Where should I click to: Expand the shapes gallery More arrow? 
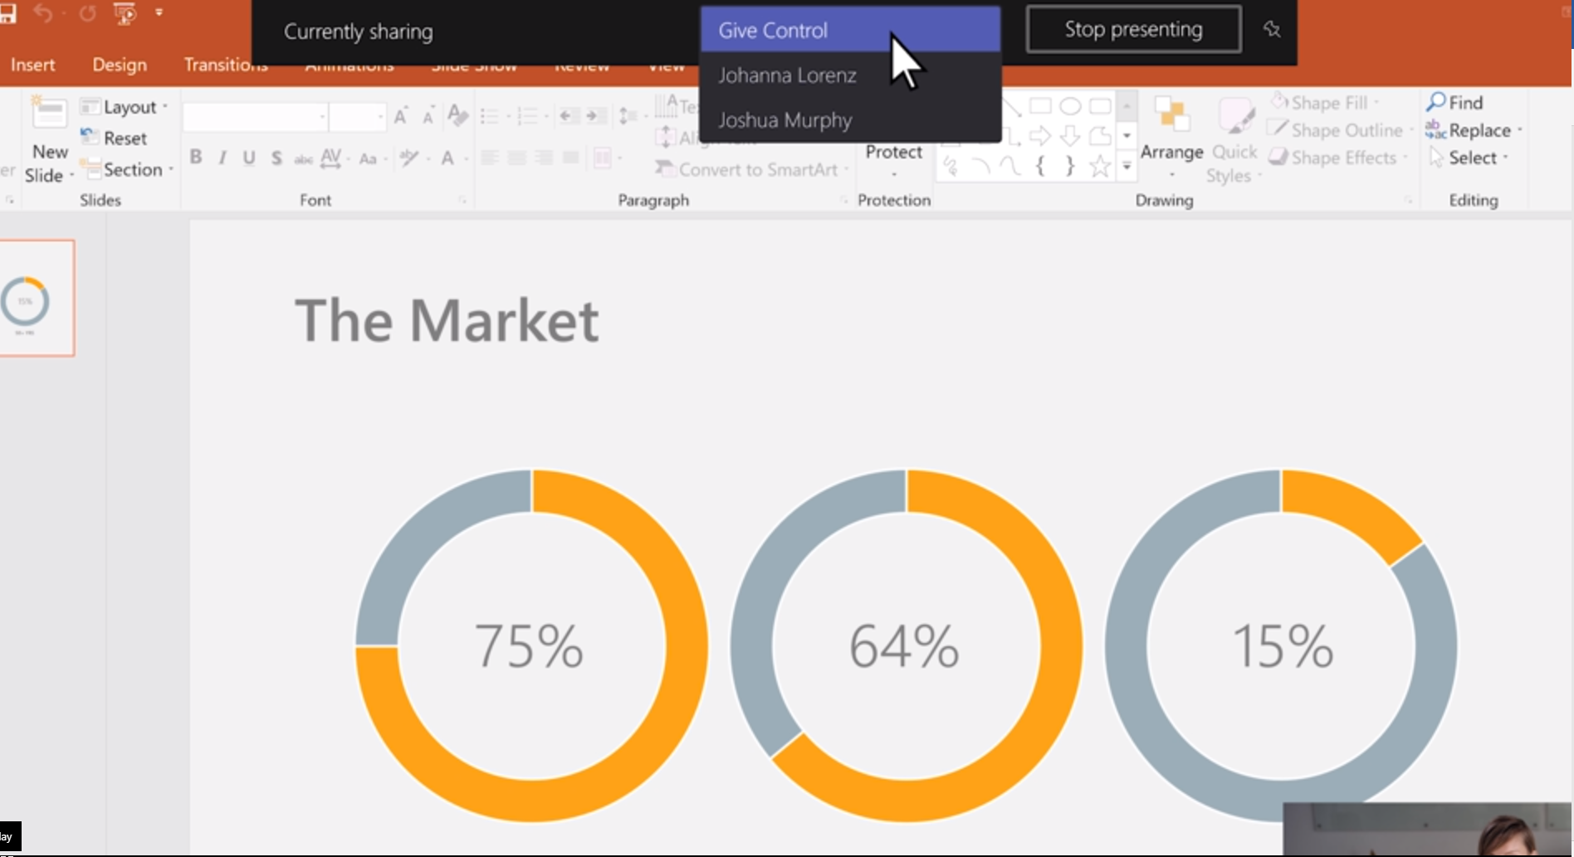1127,167
